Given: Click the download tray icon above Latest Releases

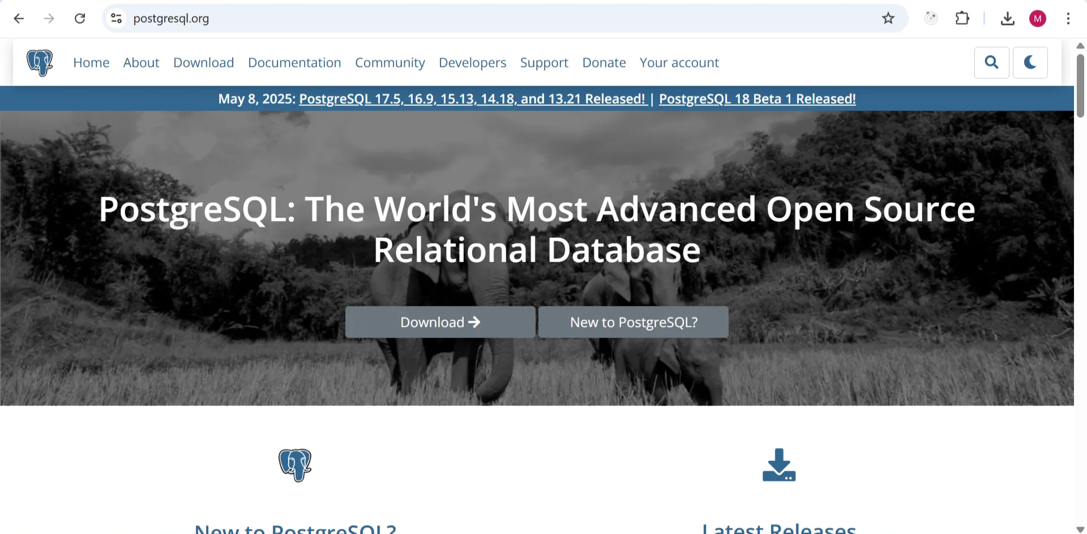Looking at the screenshot, I should (x=779, y=465).
